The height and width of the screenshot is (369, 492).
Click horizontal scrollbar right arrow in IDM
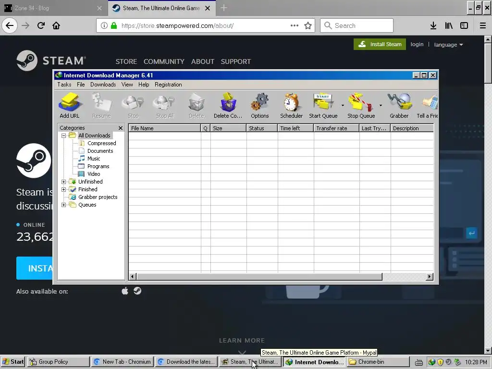430,276
